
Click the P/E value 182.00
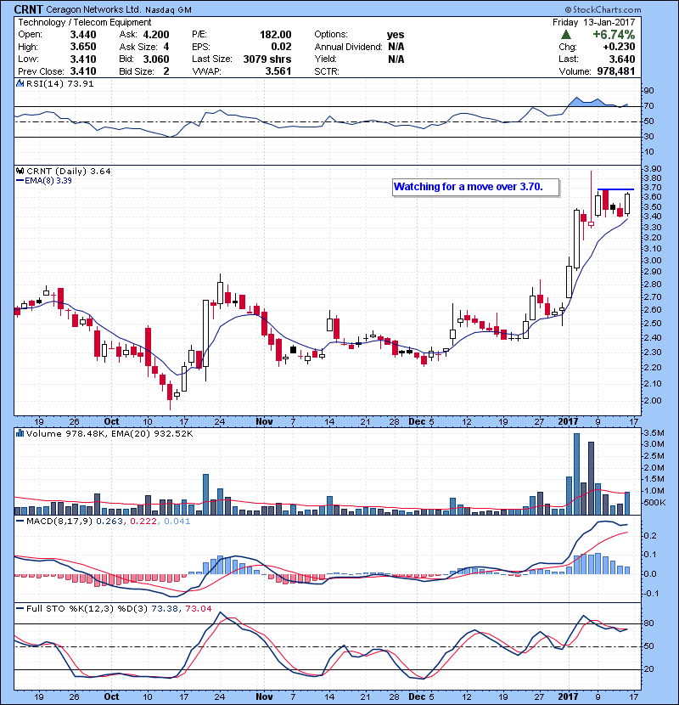click(x=276, y=35)
